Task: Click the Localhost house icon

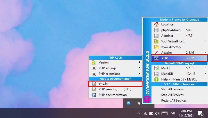Action: click(x=156, y=24)
